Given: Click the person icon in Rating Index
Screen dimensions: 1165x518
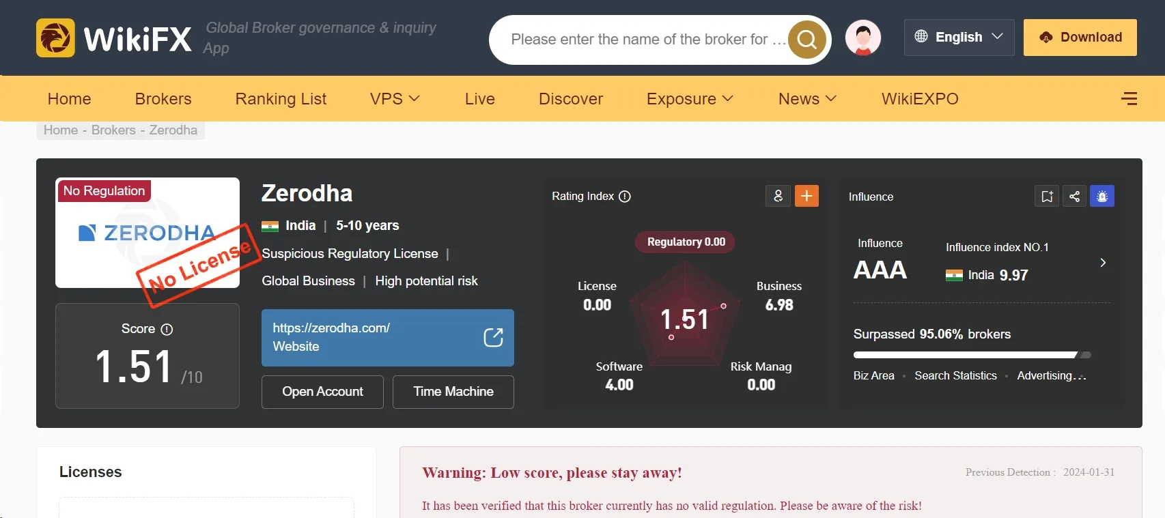Looking at the screenshot, I should [778, 196].
